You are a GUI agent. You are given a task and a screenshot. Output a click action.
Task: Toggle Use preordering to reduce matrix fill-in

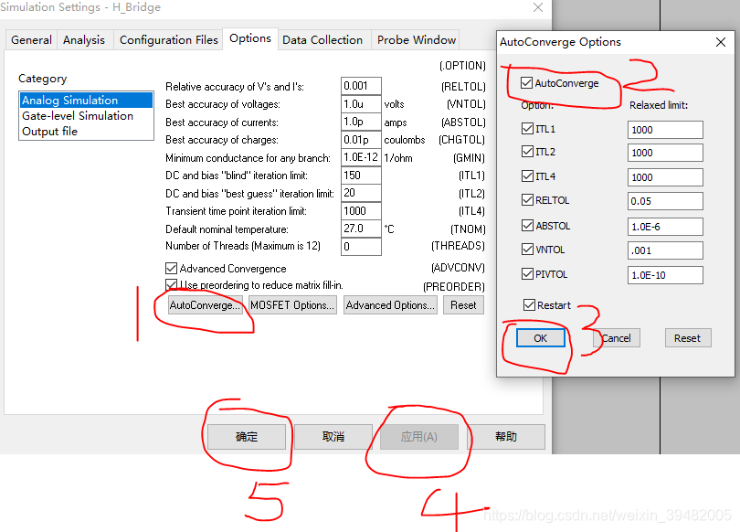[172, 284]
